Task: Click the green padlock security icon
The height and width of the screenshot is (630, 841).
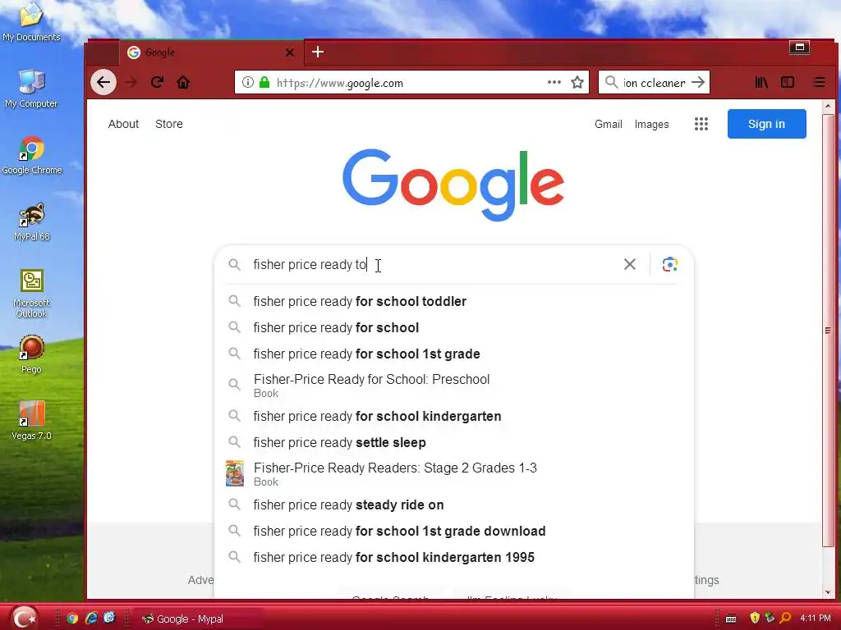Action: [x=264, y=83]
